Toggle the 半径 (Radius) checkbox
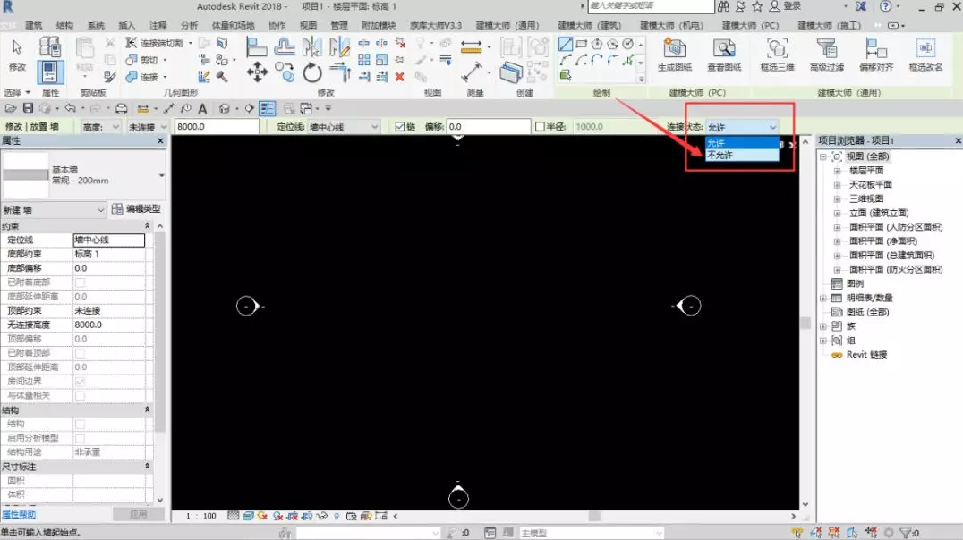Image resolution: width=963 pixels, height=540 pixels. (x=540, y=126)
